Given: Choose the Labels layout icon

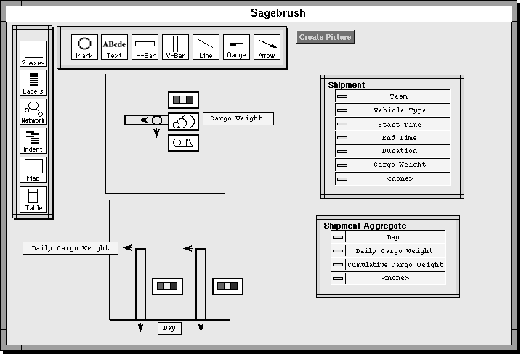Looking at the screenshot, I should pyautogui.click(x=33, y=83).
